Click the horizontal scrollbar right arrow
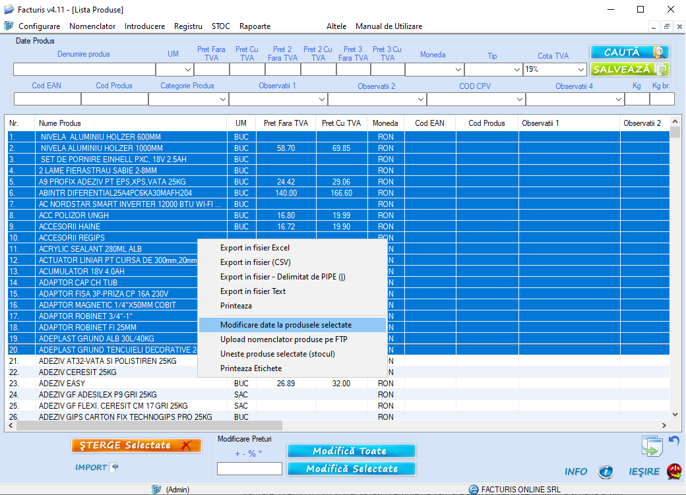 point(664,425)
